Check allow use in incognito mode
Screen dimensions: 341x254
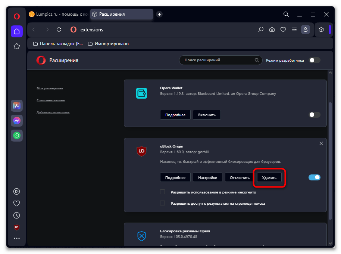pyautogui.click(x=162, y=192)
